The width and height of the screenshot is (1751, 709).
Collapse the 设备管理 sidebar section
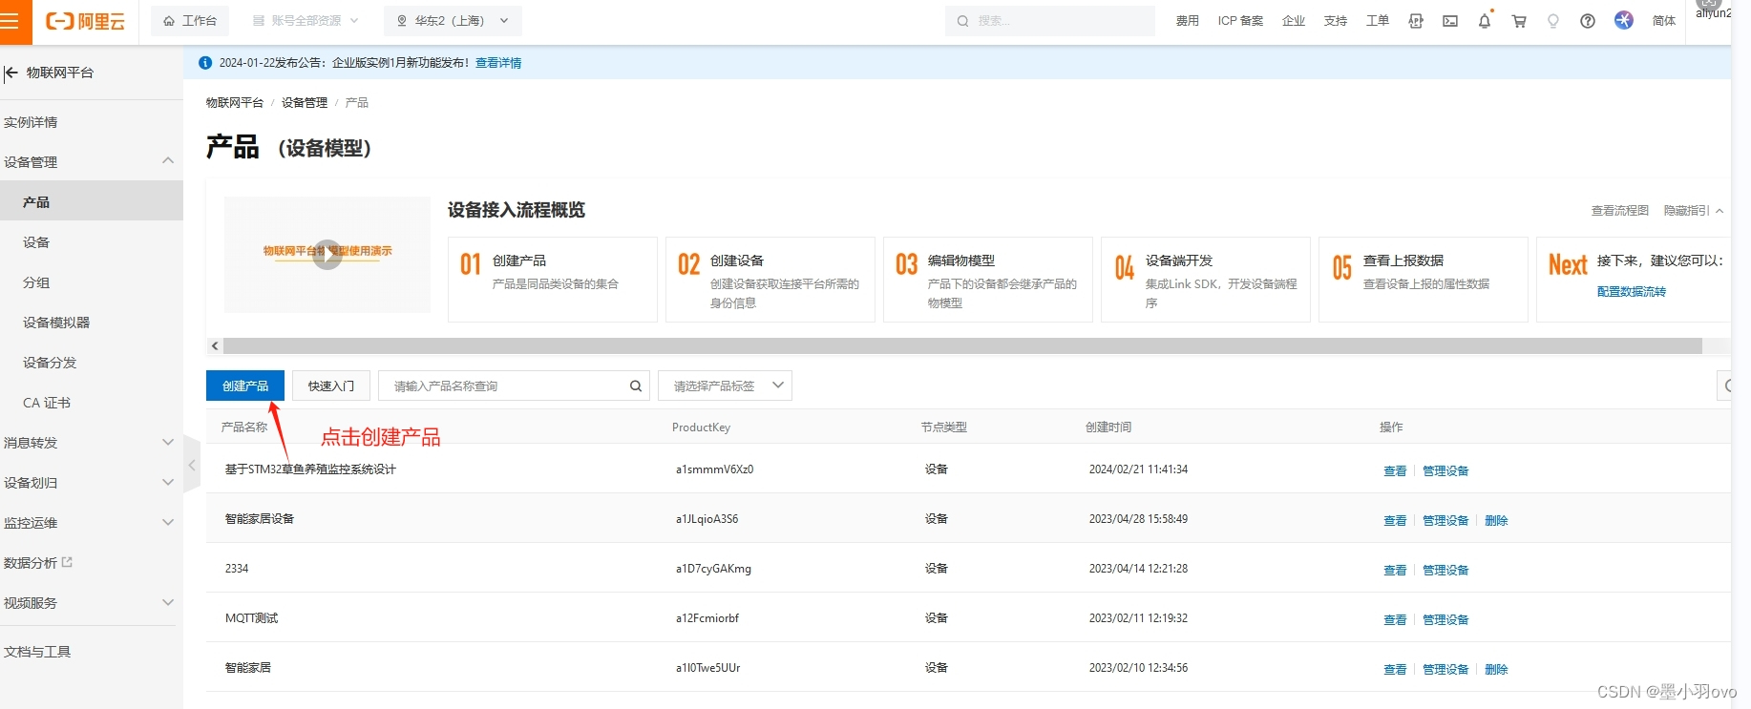pyautogui.click(x=91, y=162)
